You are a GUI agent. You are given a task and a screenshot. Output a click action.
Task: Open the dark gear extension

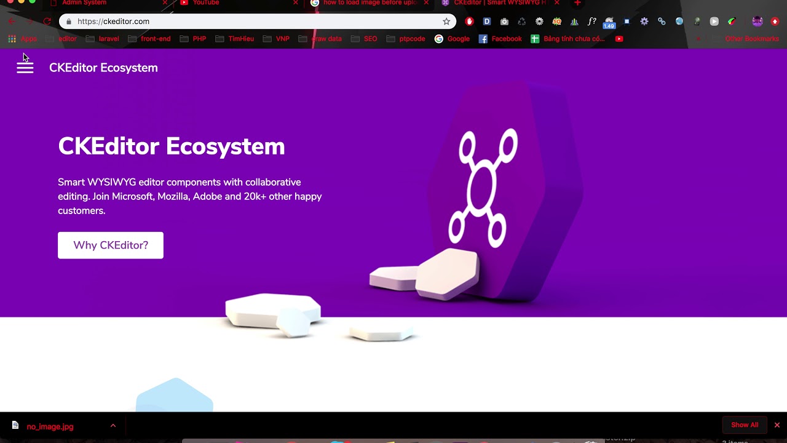(x=539, y=22)
